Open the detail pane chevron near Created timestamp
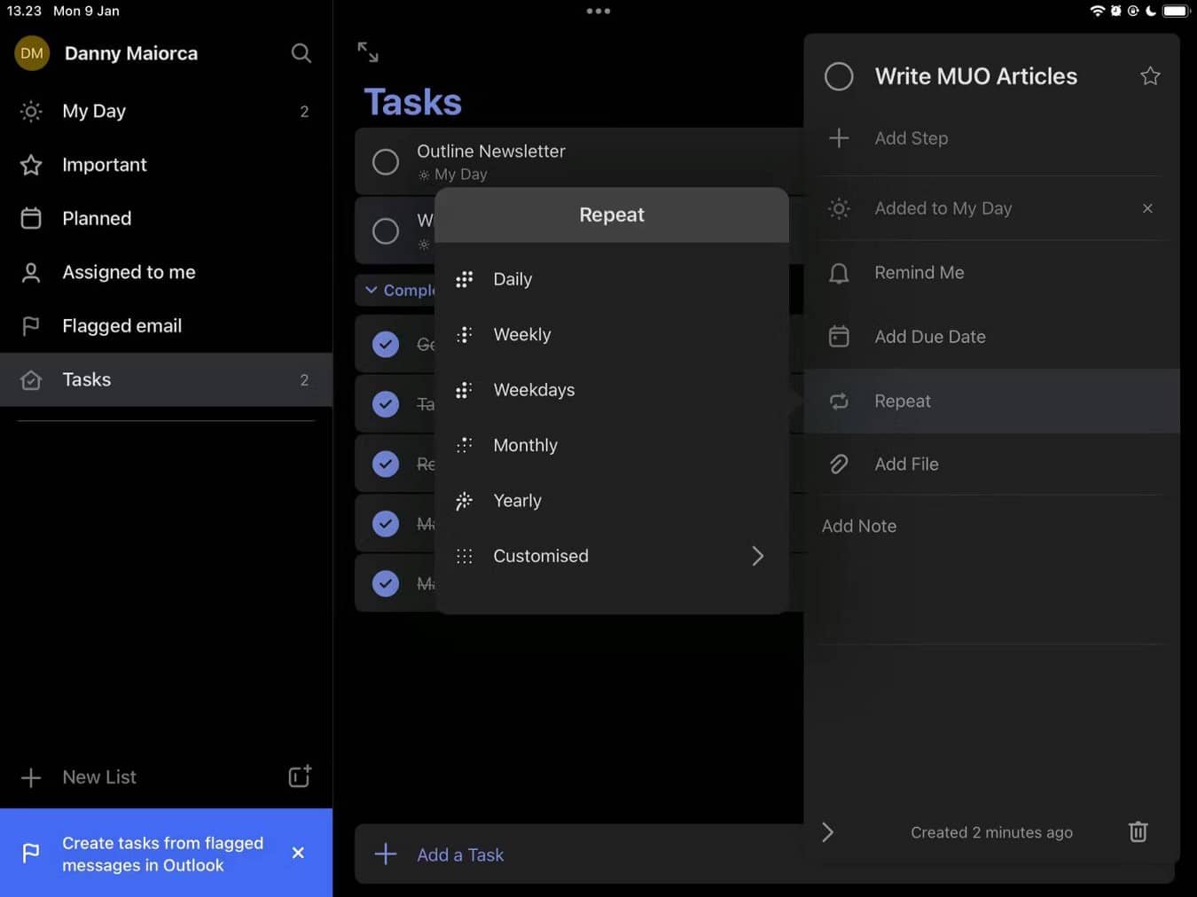Viewport: 1197px width, 897px height. 827,832
